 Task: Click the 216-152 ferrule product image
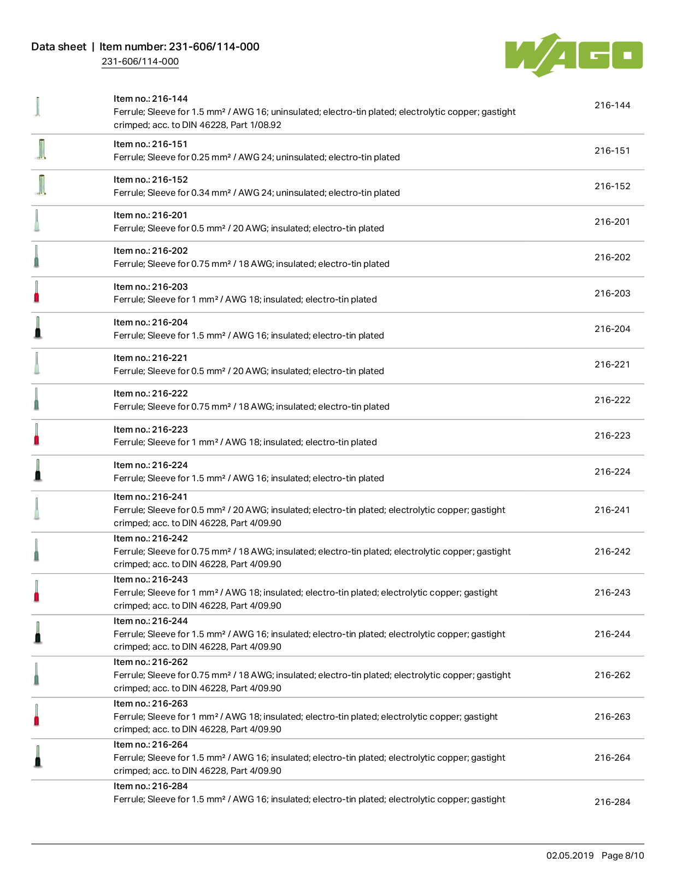click(42, 185)
